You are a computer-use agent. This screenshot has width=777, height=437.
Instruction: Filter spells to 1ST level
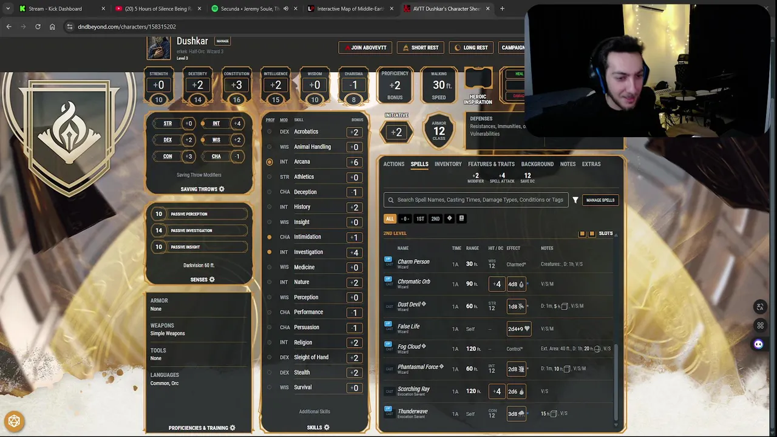[420, 218]
